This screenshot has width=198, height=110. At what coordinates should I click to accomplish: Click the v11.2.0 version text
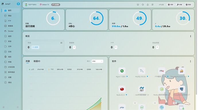click(x=161, y=5)
